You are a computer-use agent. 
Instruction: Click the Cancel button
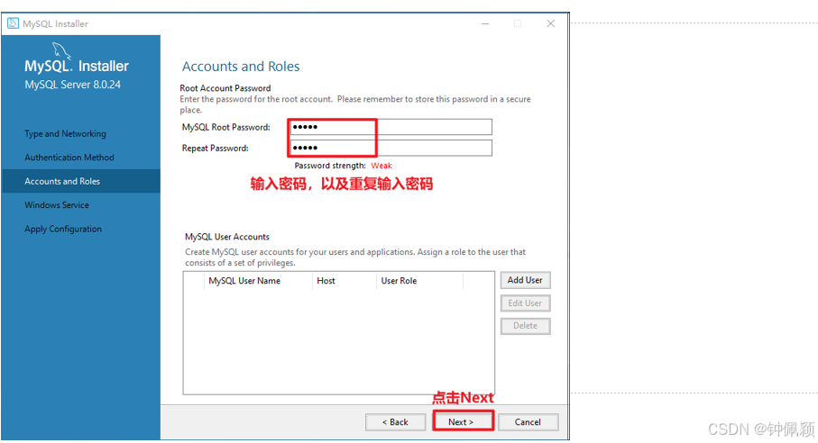point(528,422)
